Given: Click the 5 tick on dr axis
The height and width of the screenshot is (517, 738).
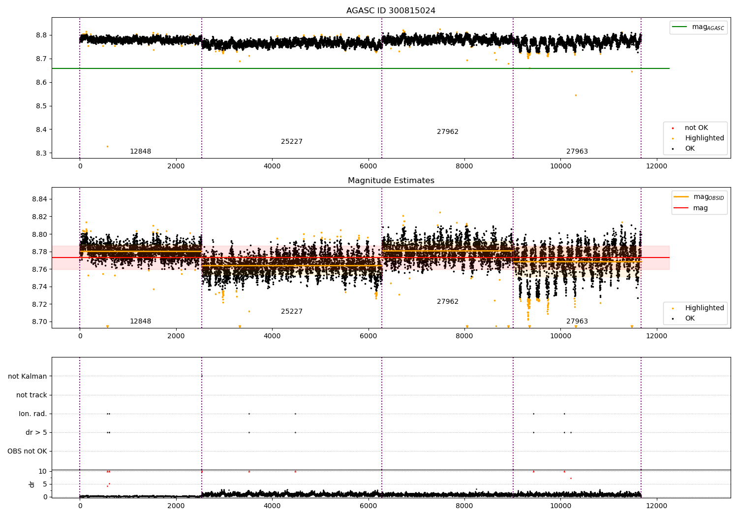Looking at the screenshot, I should (45, 485).
